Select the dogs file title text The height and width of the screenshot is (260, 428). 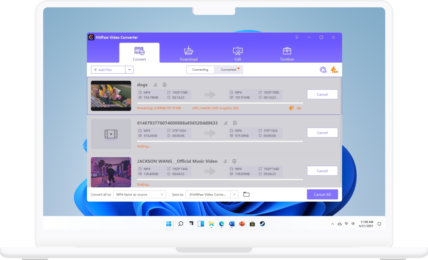142,85
